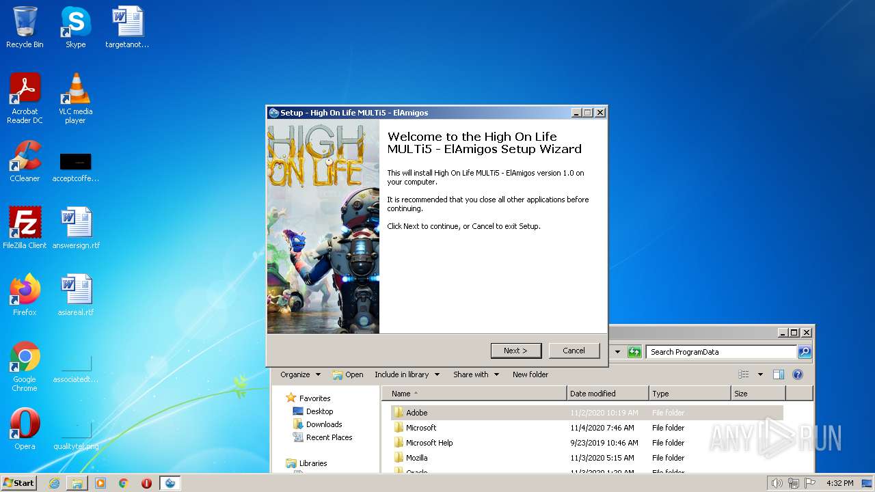The height and width of the screenshot is (492, 875).
Task: Switch to Setup installer taskbar button
Action: pyautogui.click(x=170, y=483)
